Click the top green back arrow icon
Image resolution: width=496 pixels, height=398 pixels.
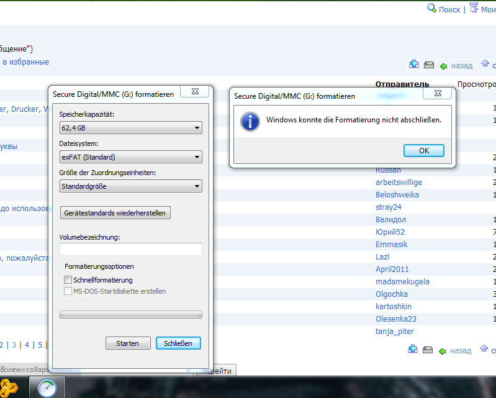tap(443, 66)
